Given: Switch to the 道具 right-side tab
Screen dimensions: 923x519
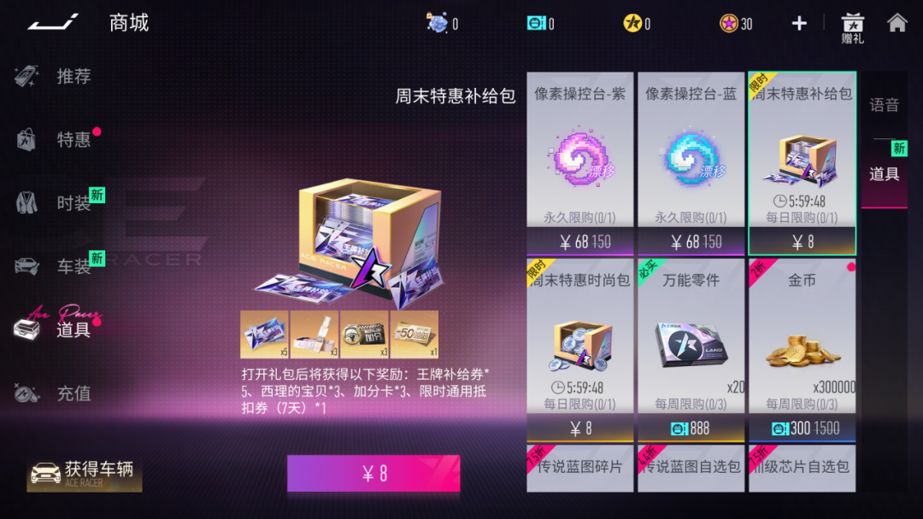Looking at the screenshot, I should coord(885,173).
